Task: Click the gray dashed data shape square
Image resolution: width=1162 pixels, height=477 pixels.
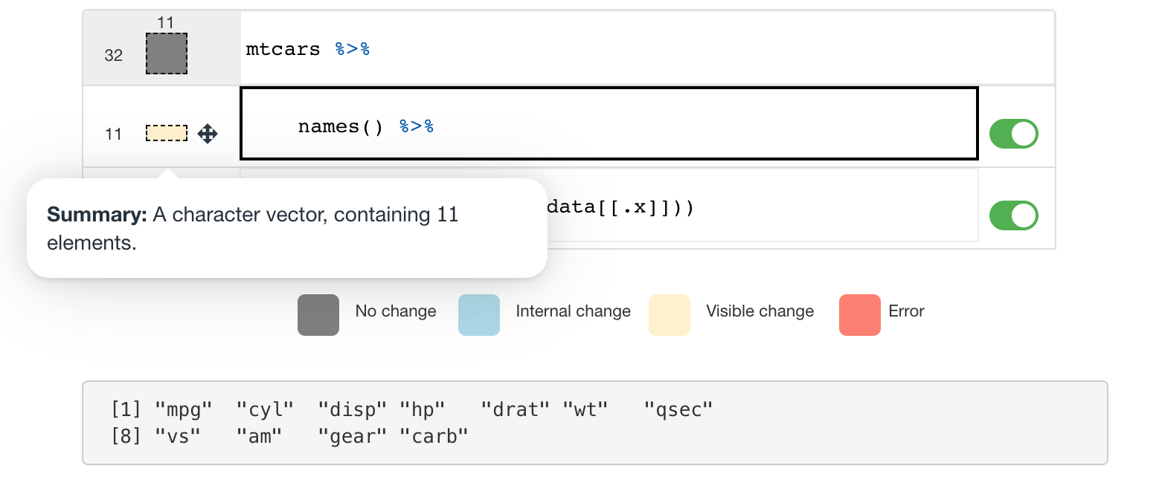Action: coord(166,53)
